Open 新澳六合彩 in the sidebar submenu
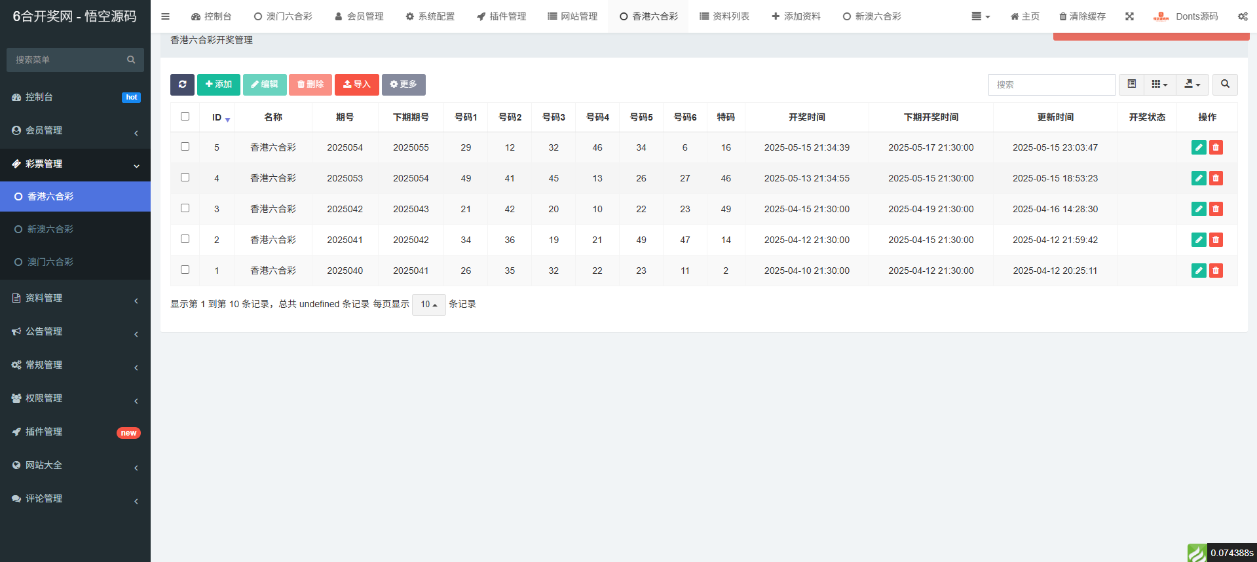 pos(50,229)
